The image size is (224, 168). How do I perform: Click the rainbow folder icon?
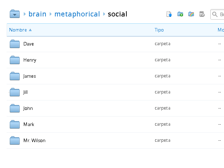click(191, 14)
